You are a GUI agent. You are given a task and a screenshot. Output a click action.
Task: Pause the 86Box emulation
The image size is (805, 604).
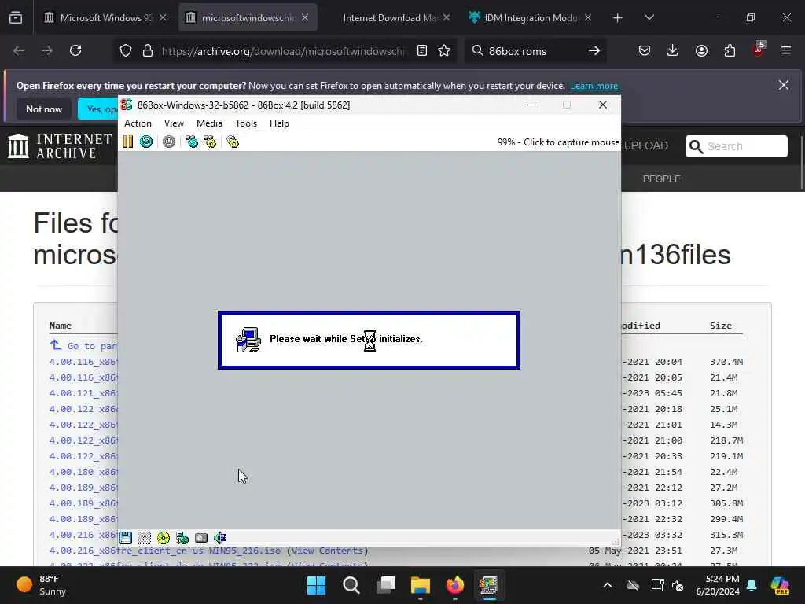tap(128, 142)
